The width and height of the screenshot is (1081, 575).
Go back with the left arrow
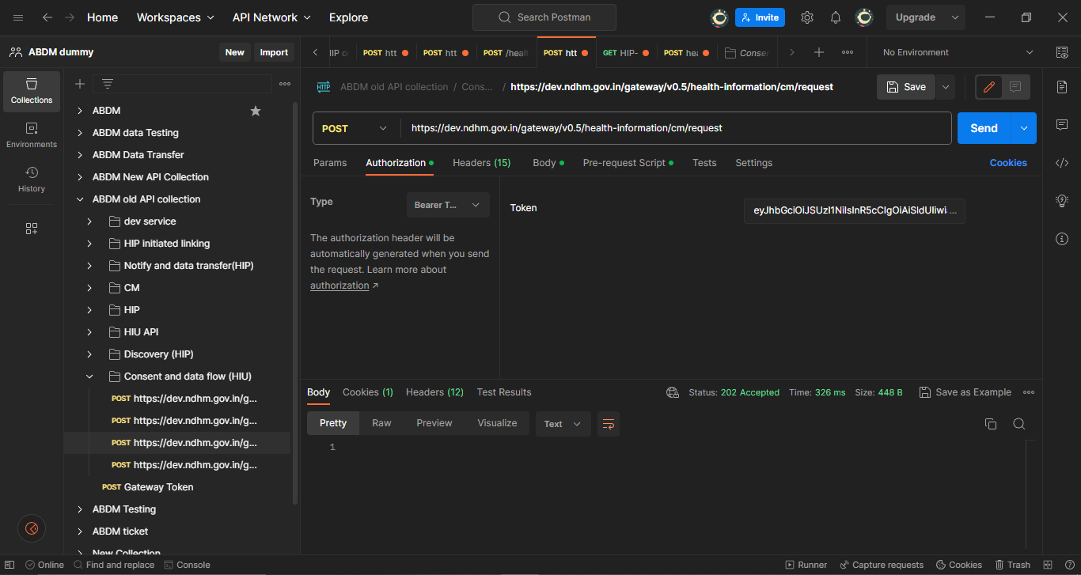(47, 17)
